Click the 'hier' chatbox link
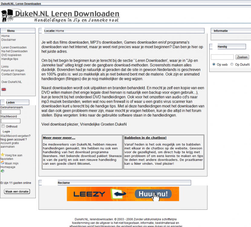This screenshot has height=227, width=251. pos(138,163)
